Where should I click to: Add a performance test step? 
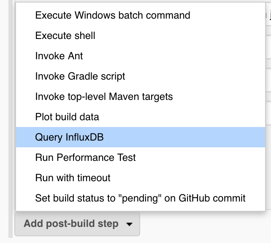click(x=86, y=157)
